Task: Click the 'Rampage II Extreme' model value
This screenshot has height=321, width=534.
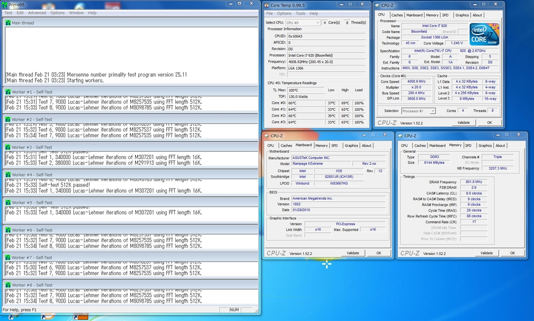Action: [321, 163]
